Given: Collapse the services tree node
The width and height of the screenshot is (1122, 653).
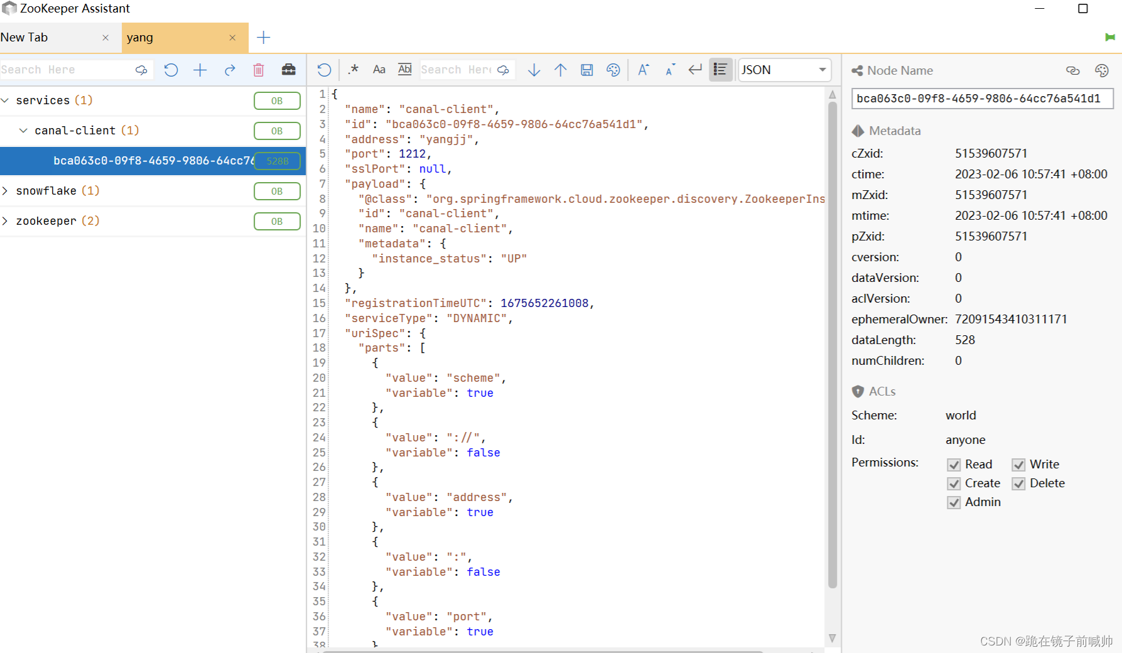Looking at the screenshot, I should pyautogui.click(x=5, y=100).
